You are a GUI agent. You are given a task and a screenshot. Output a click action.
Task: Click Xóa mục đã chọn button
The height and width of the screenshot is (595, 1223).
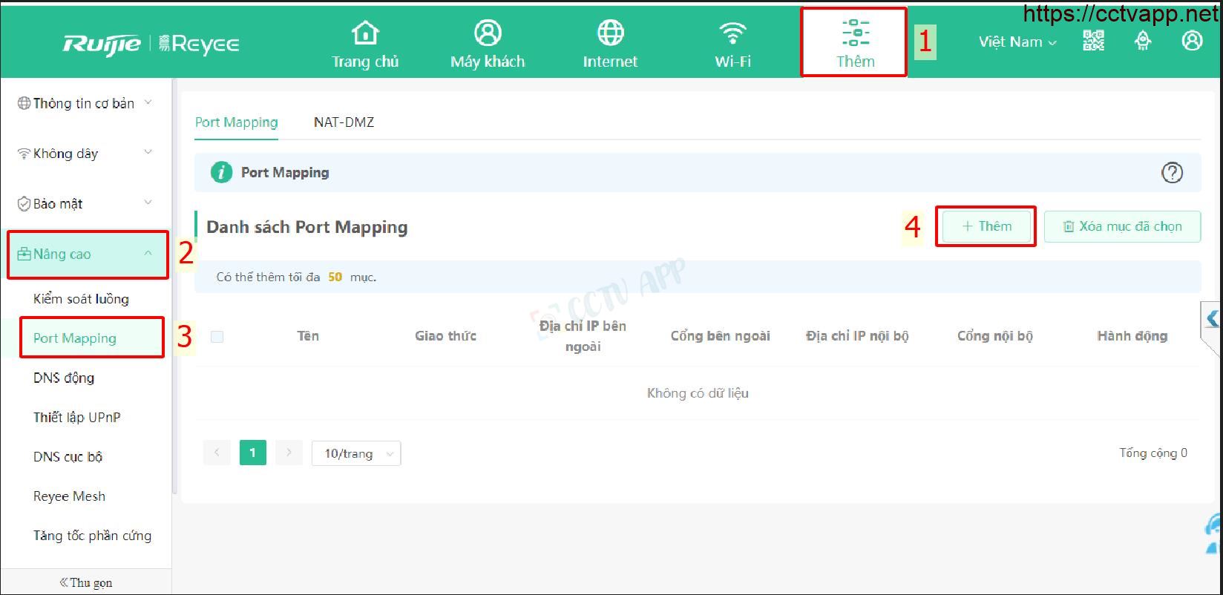[1122, 226]
